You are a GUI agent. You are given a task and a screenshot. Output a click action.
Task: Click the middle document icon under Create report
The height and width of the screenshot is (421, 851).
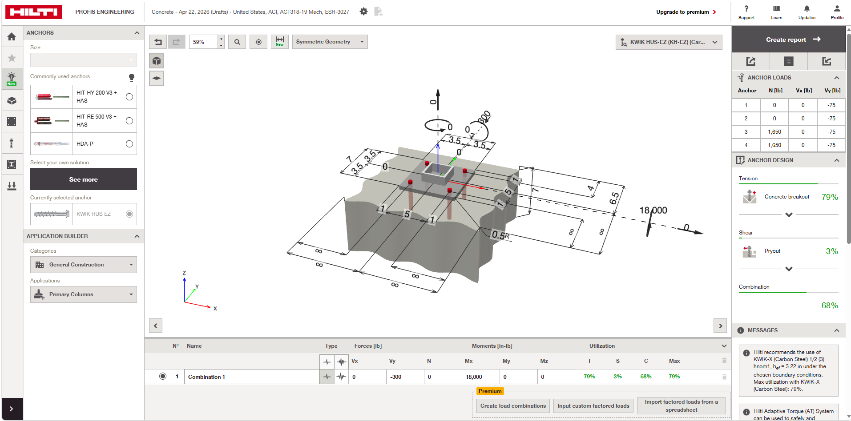click(x=788, y=61)
